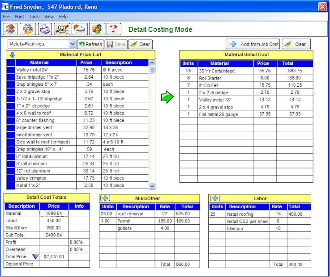Screen dimensions: 330x277
Task: Open the weather sun and cloud icon
Action: (x=79, y=29)
